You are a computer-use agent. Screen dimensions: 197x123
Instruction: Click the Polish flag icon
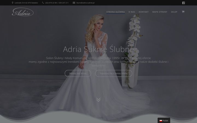tap(161, 121)
